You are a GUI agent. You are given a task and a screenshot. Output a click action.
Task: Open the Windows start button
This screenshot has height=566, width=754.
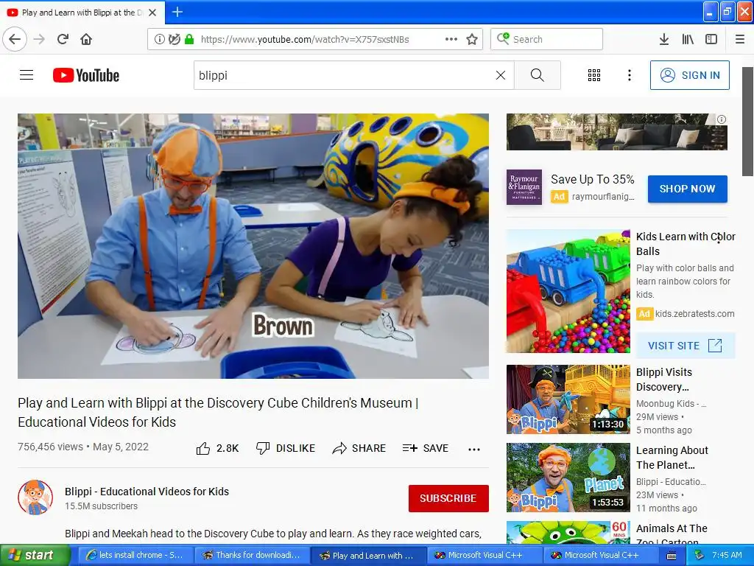(34, 556)
